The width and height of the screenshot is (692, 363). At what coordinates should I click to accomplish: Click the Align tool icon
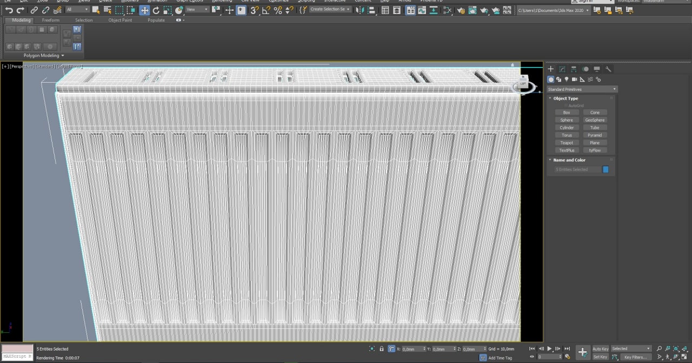[x=371, y=10]
